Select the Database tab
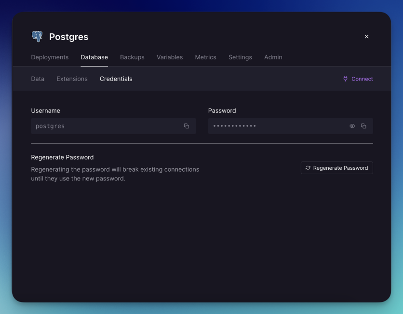403x314 pixels. click(x=94, y=57)
